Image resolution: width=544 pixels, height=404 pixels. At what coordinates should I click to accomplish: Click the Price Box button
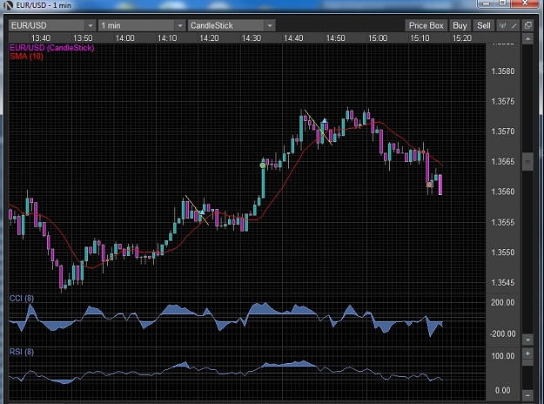(x=426, y=25)
